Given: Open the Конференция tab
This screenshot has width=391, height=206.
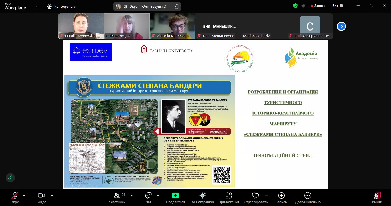Looking at the screenshot, I should (x=62, y=6).
